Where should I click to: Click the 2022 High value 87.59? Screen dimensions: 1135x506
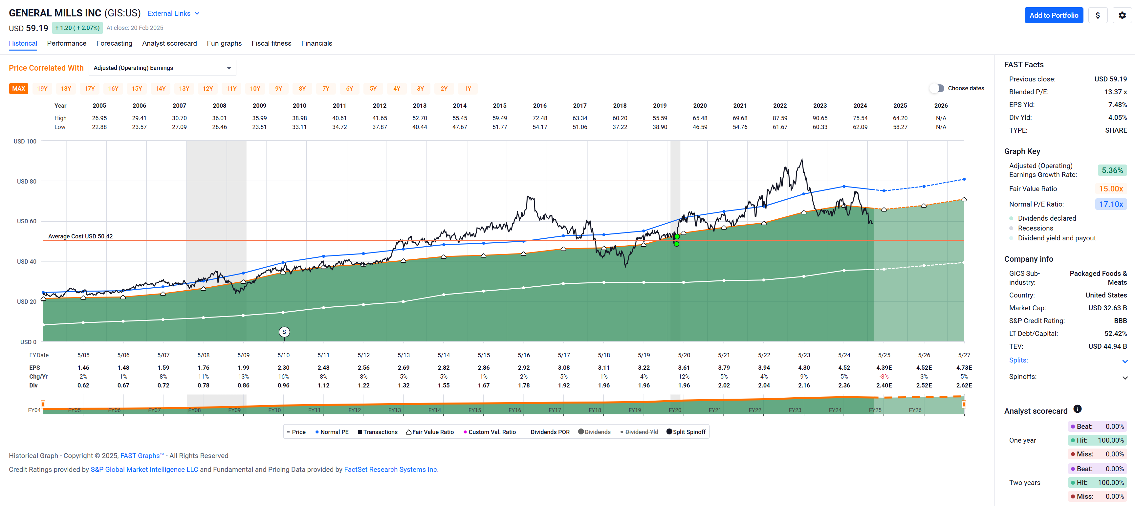[780, 118]
